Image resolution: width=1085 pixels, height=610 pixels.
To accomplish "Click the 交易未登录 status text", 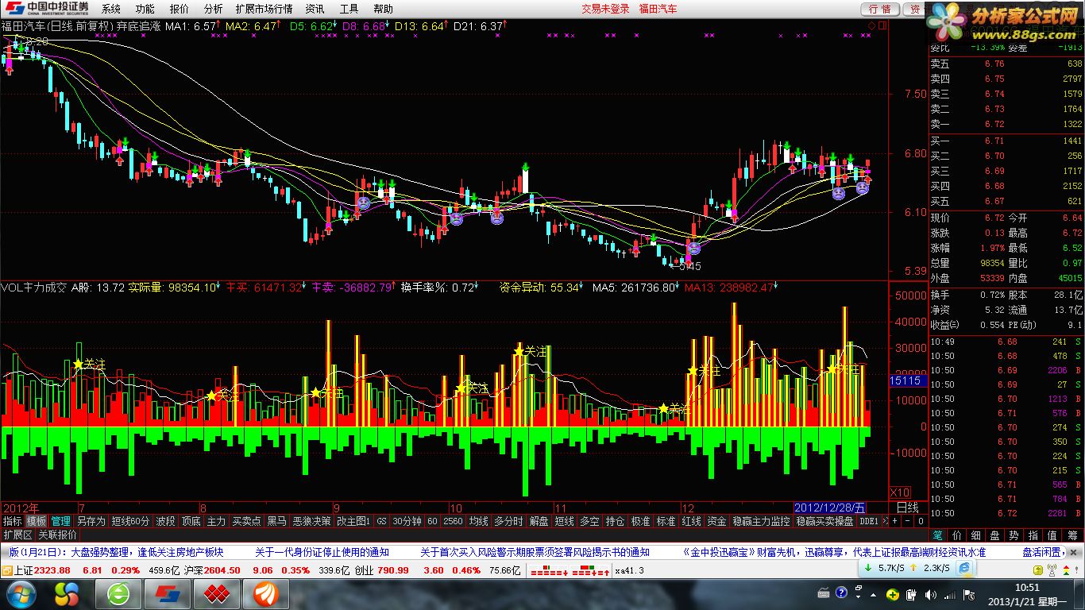I will coord(604,9).
